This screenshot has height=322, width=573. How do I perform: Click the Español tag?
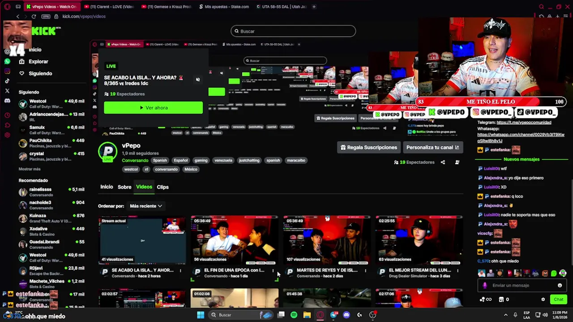[181, 160]
